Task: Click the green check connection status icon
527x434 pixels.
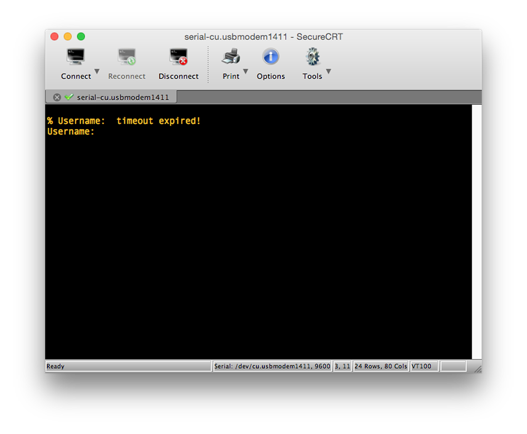Action: point(69,97)
